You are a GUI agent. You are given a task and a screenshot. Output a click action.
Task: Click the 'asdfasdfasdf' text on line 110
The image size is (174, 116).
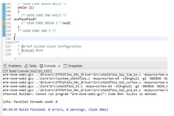click(x=25, y=19)
